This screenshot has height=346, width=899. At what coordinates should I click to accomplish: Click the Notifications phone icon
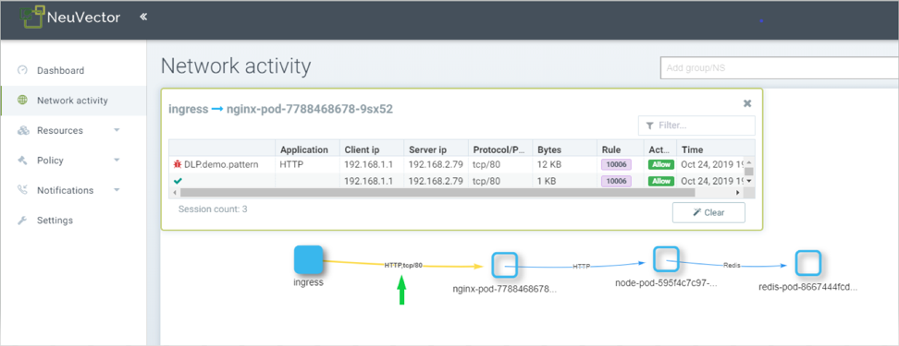tap(23, 190)
